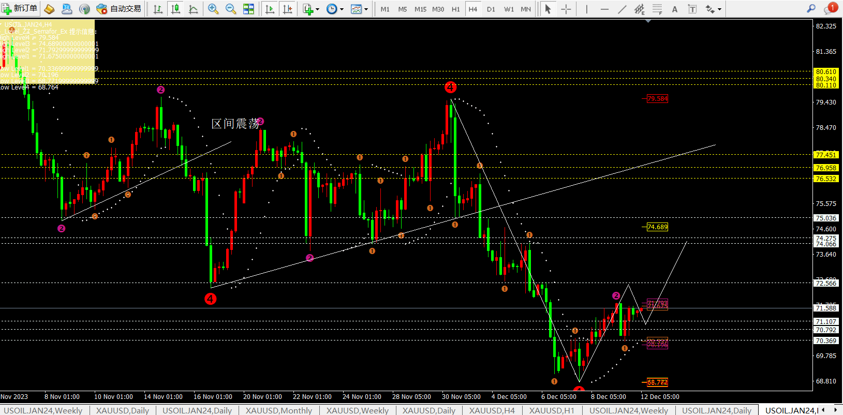Zoom out of the chart
Viewport: 843px width, 415px height.
click(231, 9)
